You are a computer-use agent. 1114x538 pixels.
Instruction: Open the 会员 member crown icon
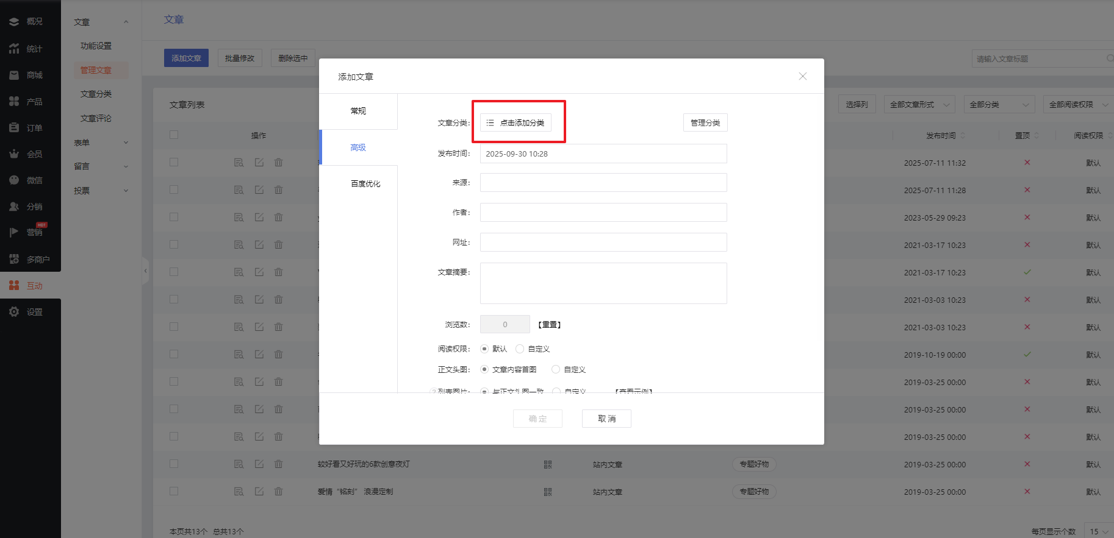coord(14,154)
